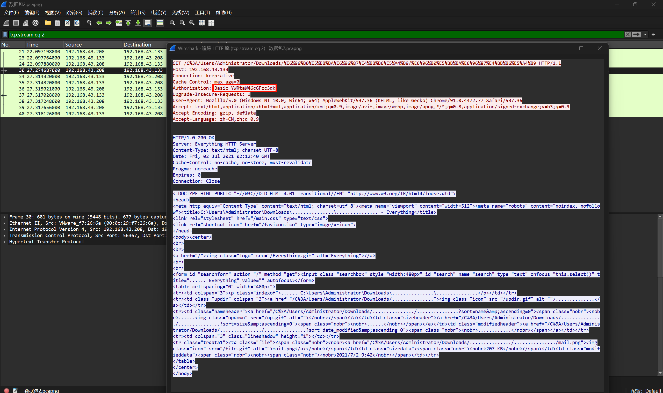
Task: Open the 统计(S) menu
Action: tap(138, 13)
